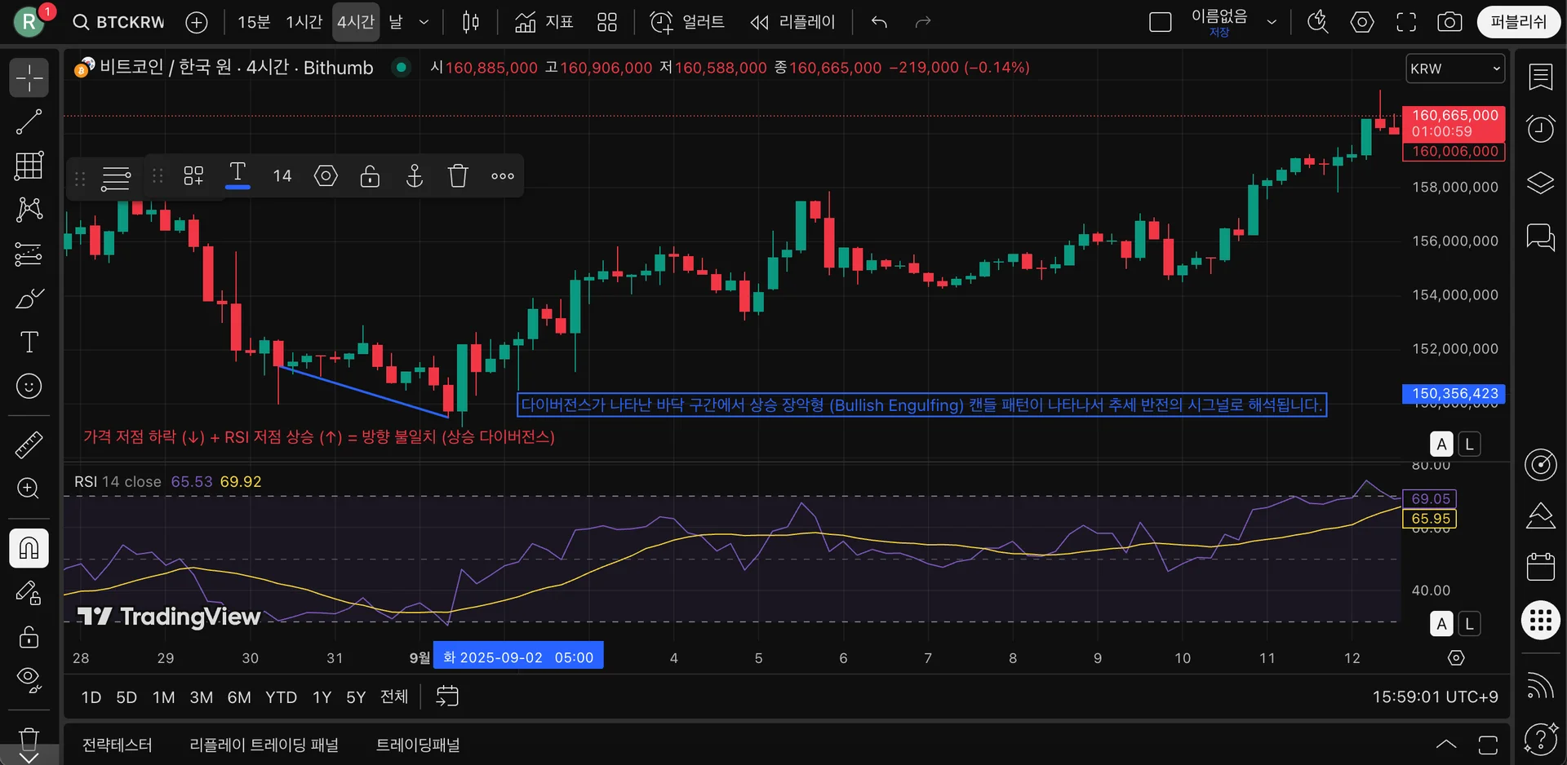Image resolution: width=1567 pixels, height=765 pixels.
Task: Select the text annotation tool in sidebar
Action: tap(29, 342)
